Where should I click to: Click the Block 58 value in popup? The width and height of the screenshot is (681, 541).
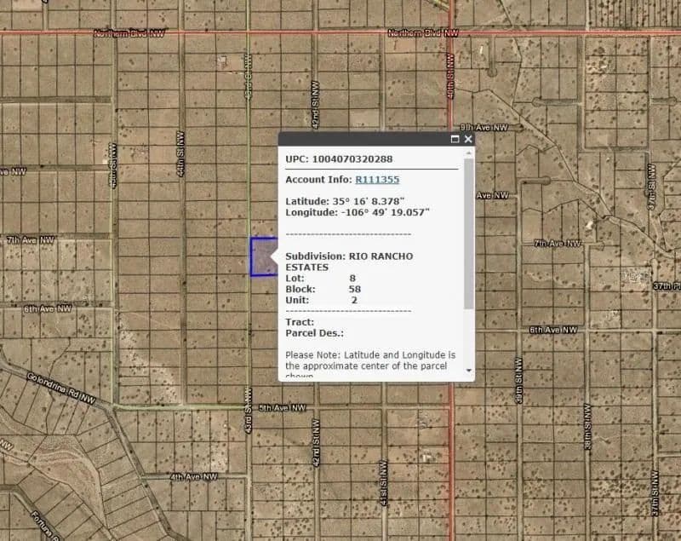pyautogui.click(x=354, y=289)
